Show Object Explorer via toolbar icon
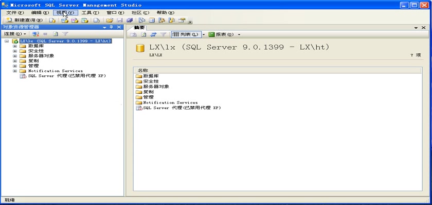The image size is (432, 205). (161, 20)
